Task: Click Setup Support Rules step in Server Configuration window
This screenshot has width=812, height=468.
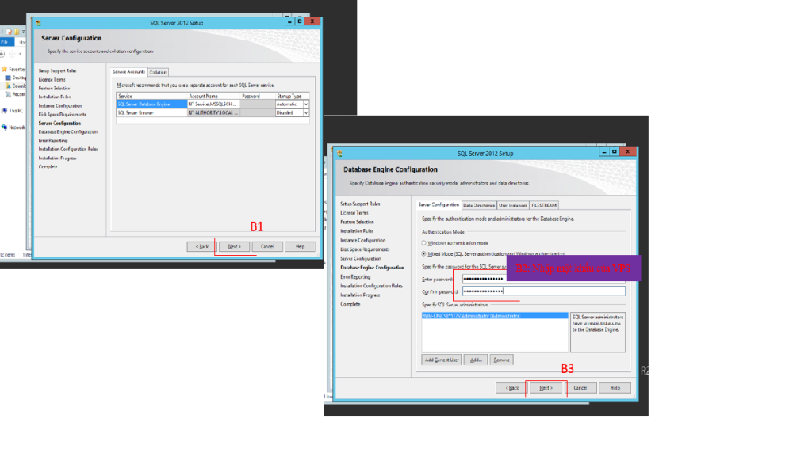Action: coord(57,70)
